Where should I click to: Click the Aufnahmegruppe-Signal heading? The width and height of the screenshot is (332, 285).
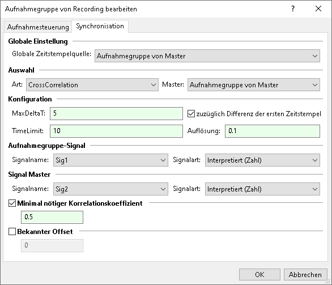point(47,146)
